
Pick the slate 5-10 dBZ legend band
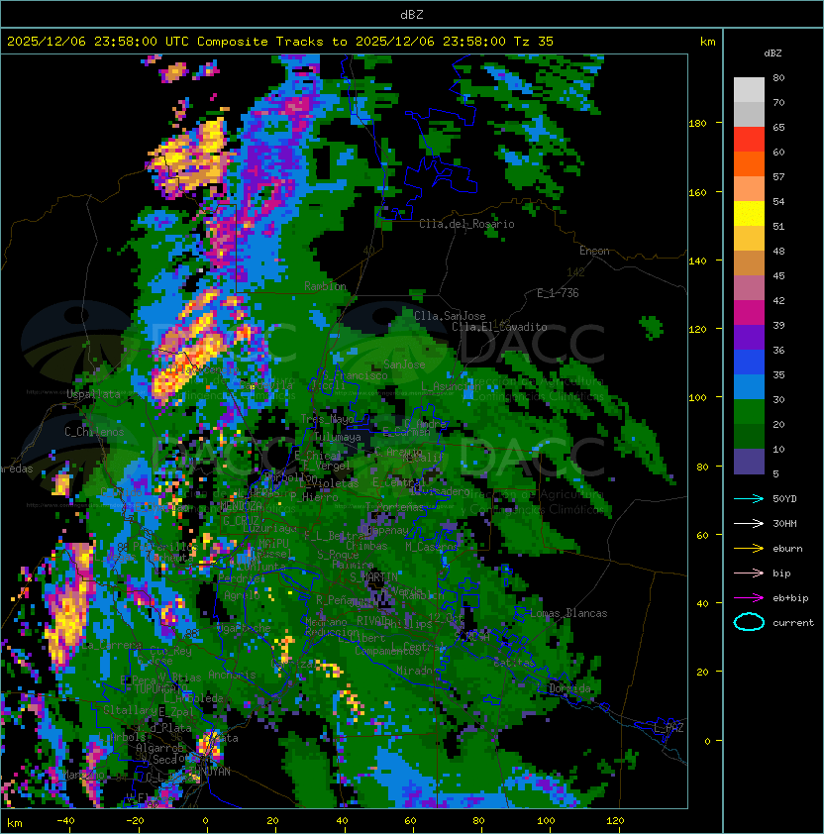pyautogui.click(x=749, y=462)
